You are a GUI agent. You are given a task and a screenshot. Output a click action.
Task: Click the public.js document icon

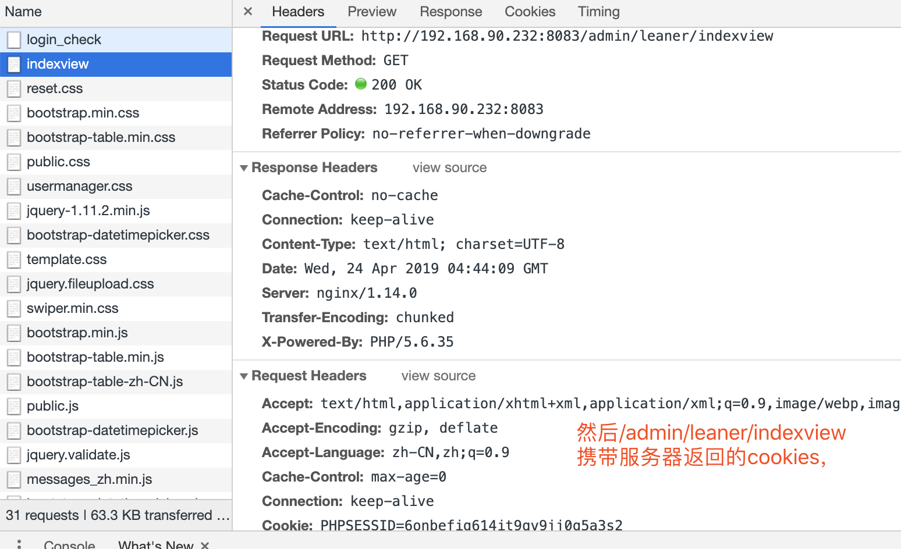tap(14, 406)
